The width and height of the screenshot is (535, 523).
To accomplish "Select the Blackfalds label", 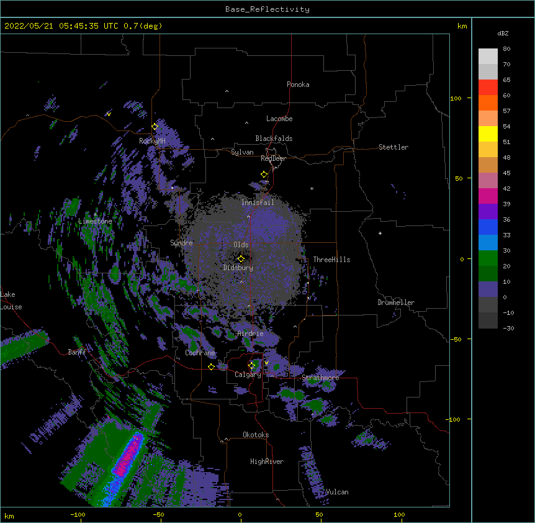I will coord(274,139).
